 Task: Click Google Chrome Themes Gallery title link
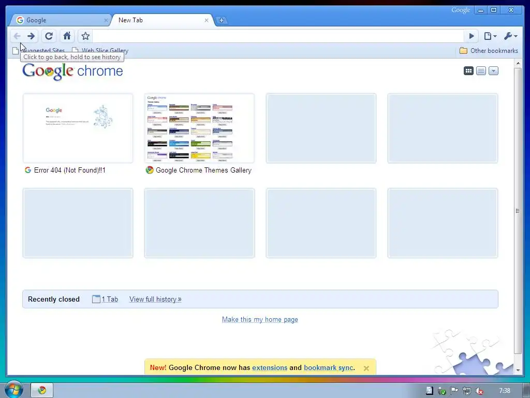203,170
